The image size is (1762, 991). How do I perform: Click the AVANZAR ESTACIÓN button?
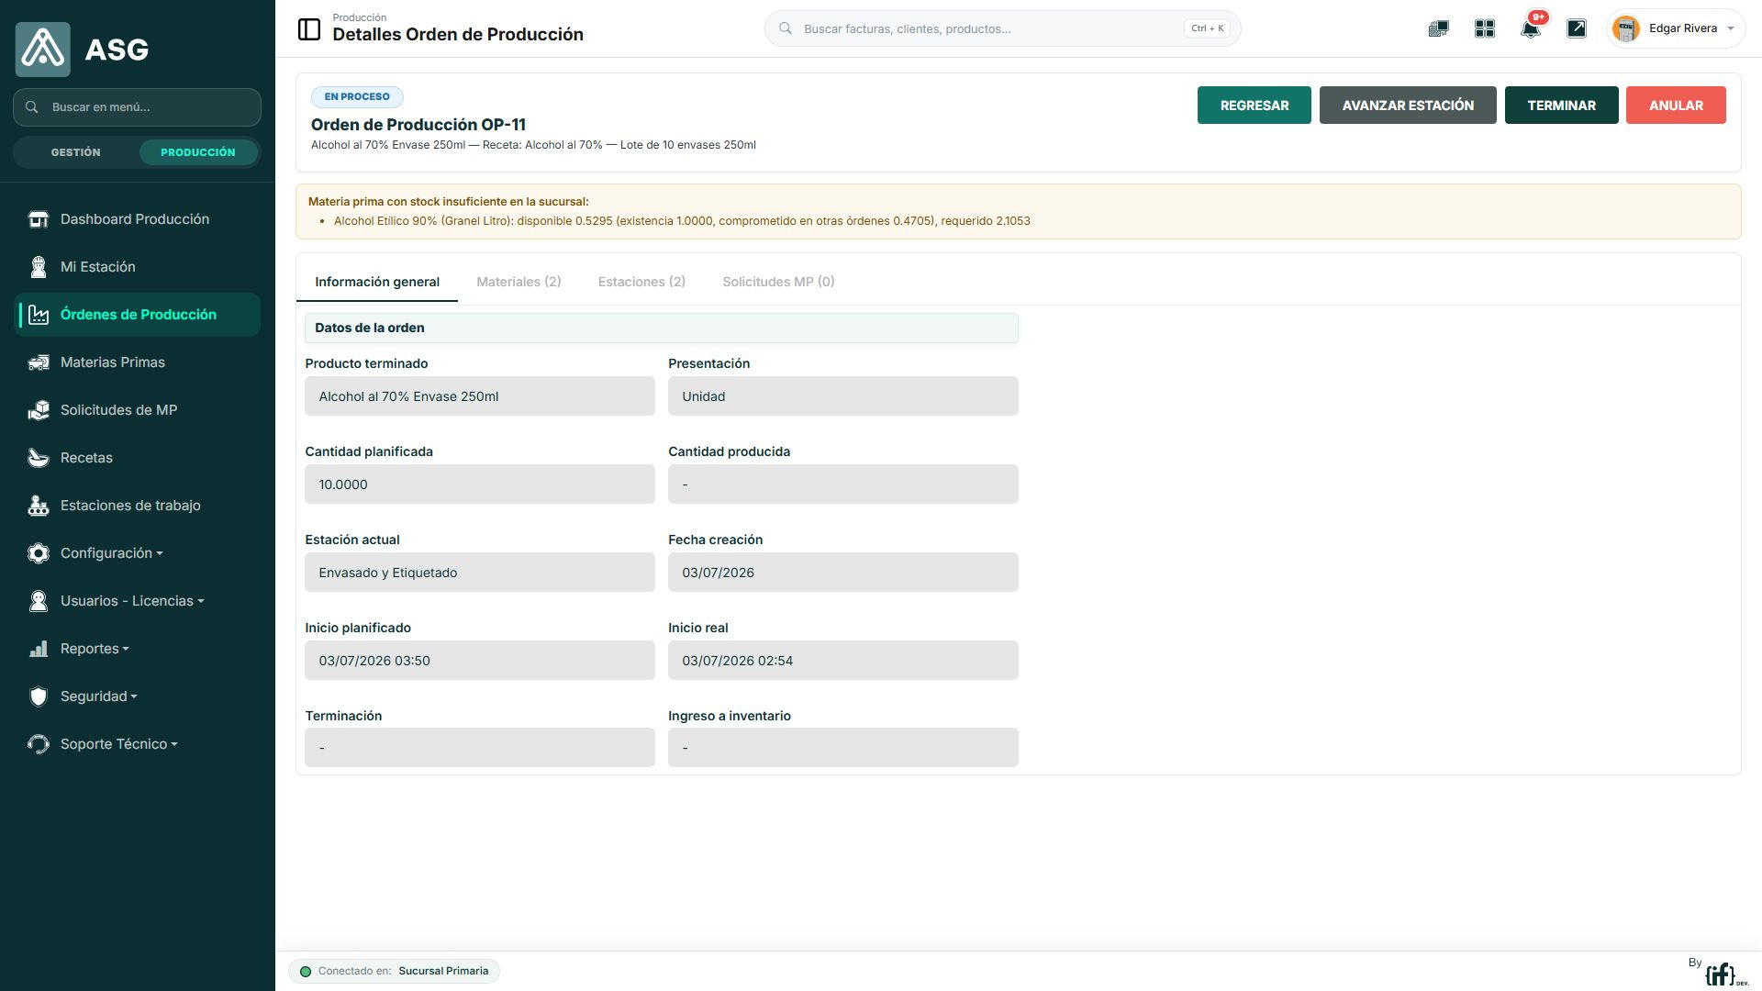(1408, 106)
